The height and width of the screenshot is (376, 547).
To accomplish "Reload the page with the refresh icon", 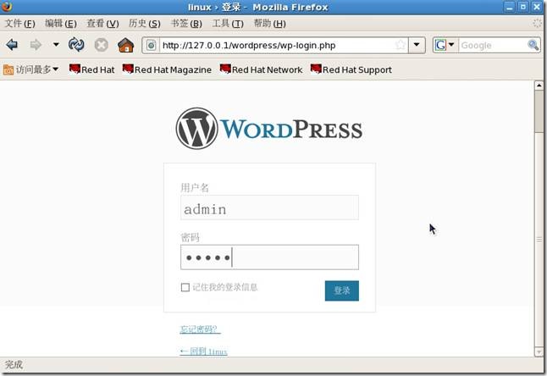I will tap(76, 45).
